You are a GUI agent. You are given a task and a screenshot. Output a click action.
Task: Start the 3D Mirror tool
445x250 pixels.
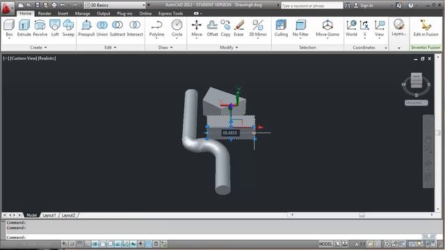258,28
